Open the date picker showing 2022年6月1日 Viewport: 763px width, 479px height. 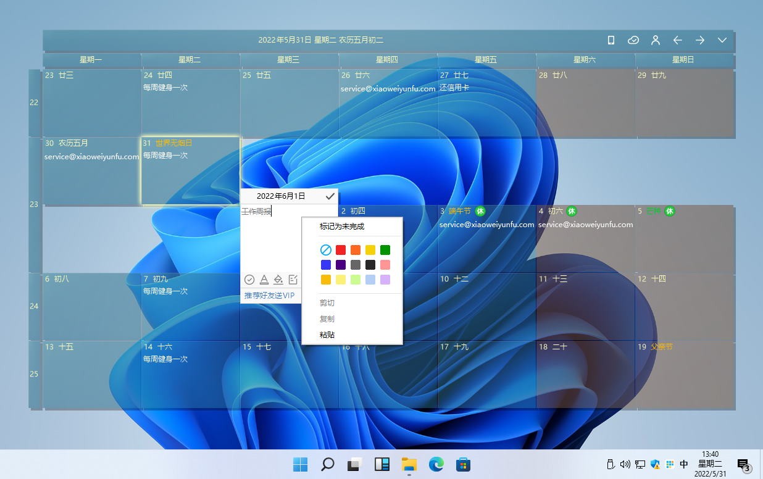282,196
